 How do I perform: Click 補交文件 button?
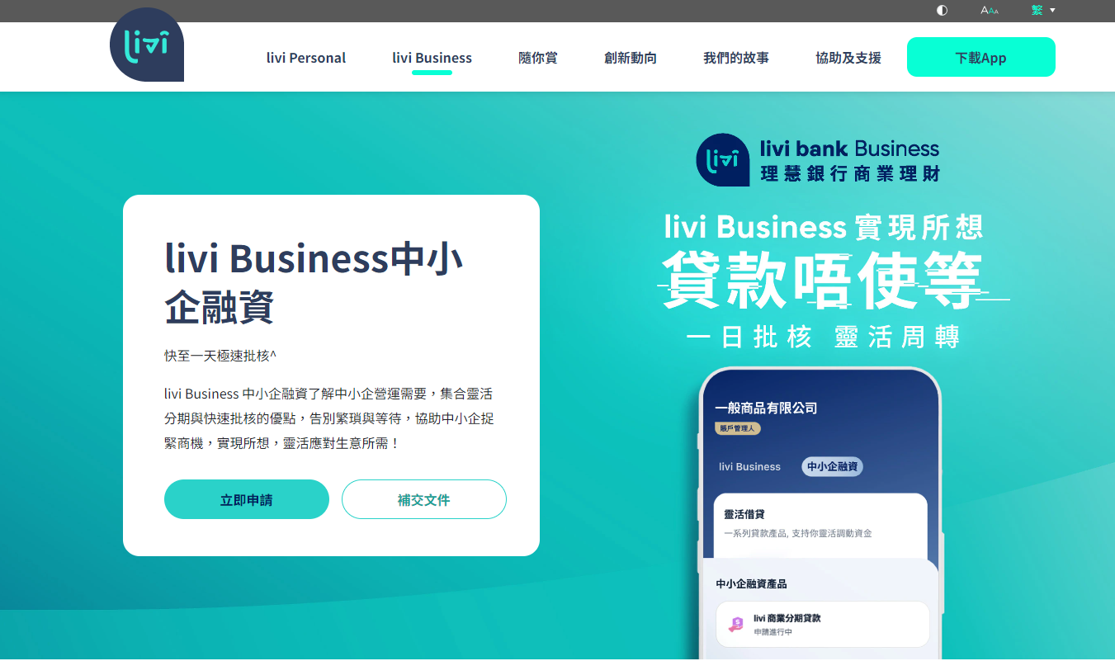coord(424,499)
